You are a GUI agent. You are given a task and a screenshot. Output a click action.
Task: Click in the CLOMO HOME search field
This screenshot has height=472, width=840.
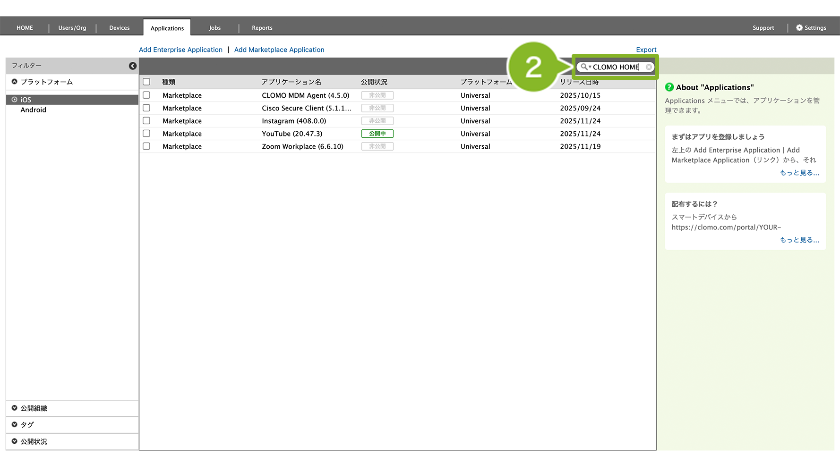click(616, 67)
